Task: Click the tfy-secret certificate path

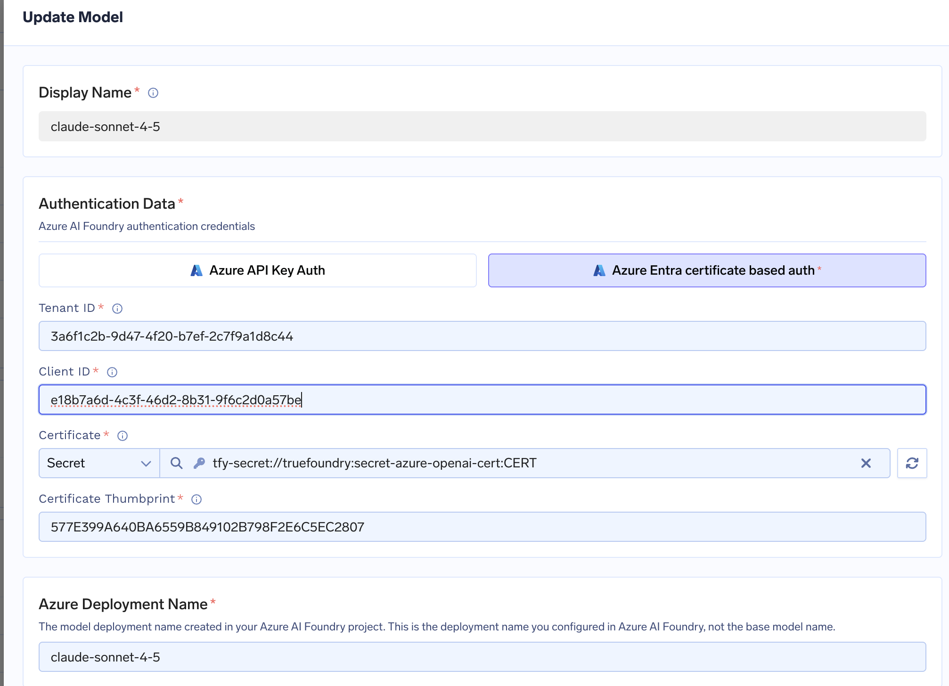Action: click(x=375, y=463)
